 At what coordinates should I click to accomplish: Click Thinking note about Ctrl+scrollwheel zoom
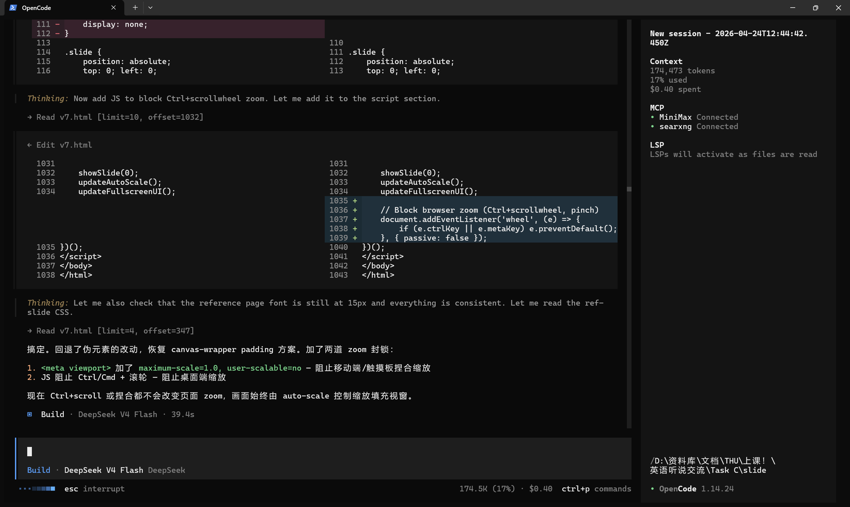pyautogui.click(x=233, y=99)
